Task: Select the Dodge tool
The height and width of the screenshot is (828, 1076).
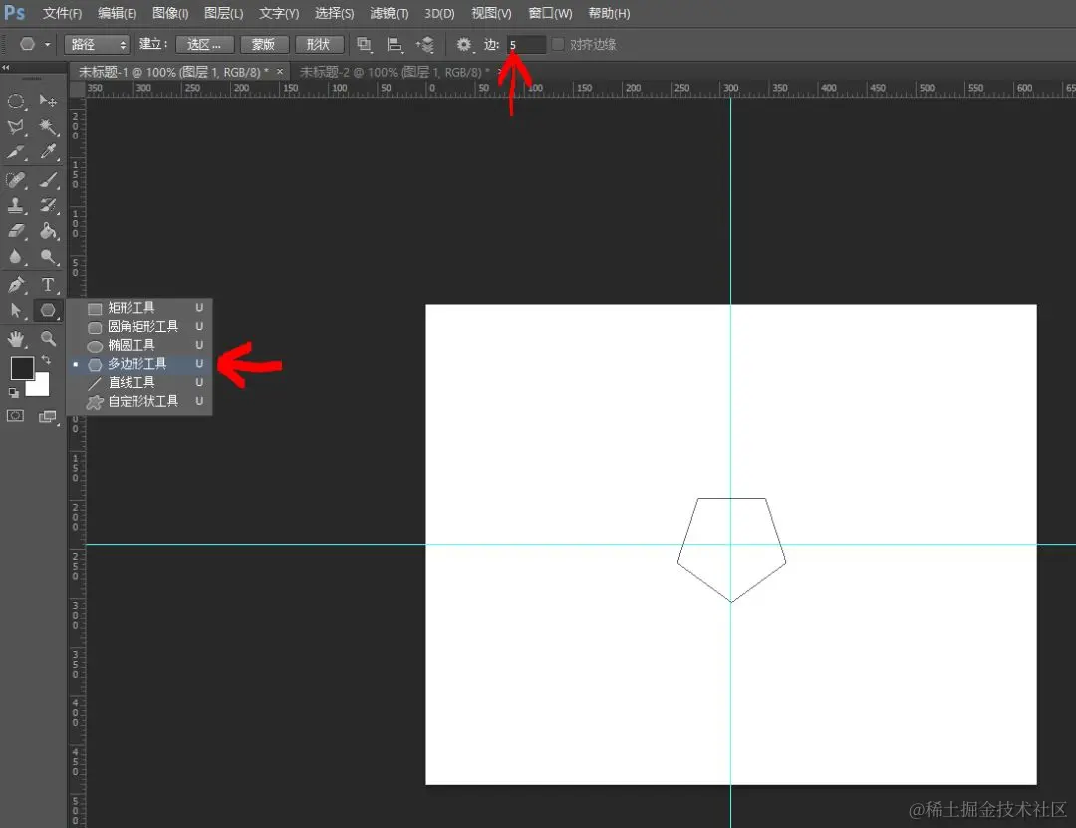Action: coord(48,257)
